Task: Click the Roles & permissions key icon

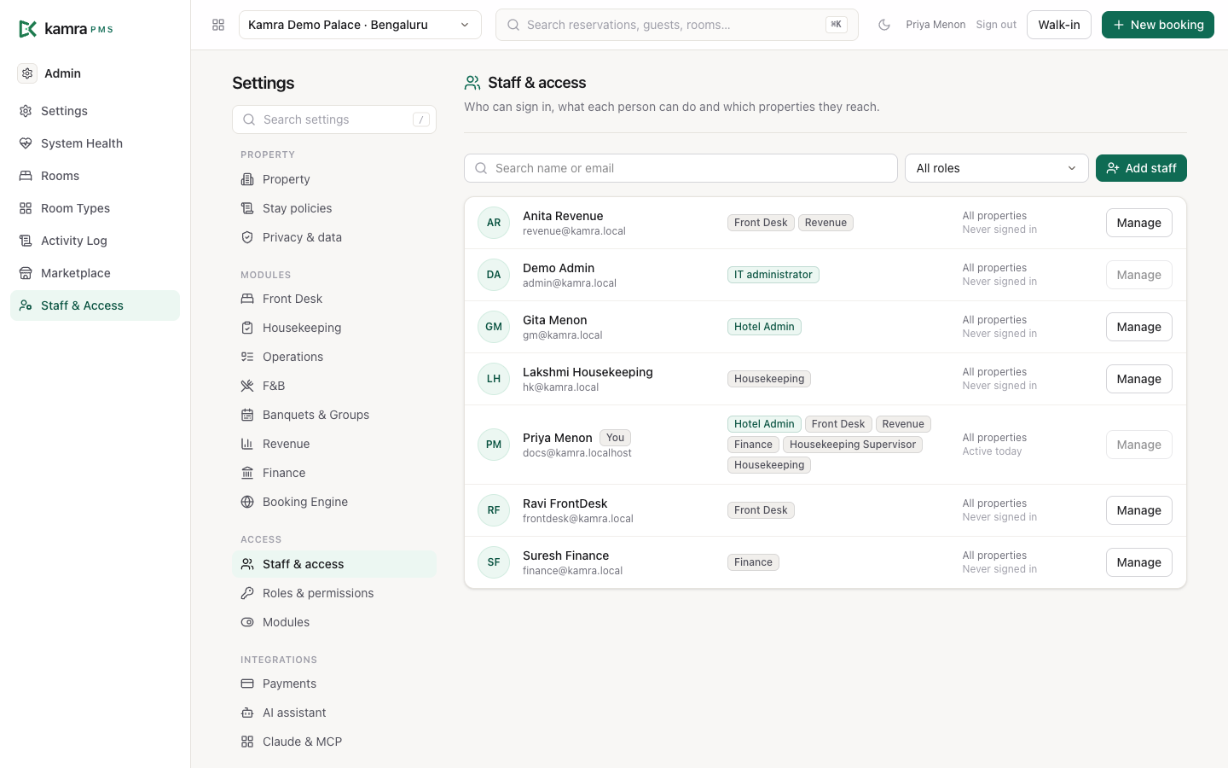Action: click(247, 593)
